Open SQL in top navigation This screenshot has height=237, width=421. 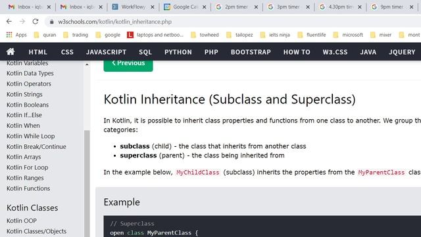pos(145,52)
